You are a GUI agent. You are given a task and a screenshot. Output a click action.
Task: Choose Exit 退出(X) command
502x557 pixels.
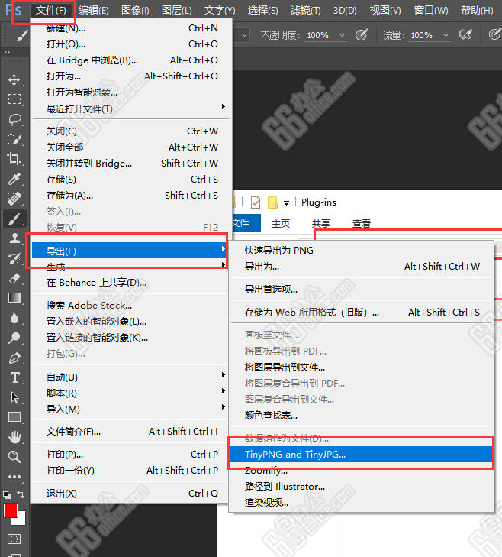(x=130, y=493)
